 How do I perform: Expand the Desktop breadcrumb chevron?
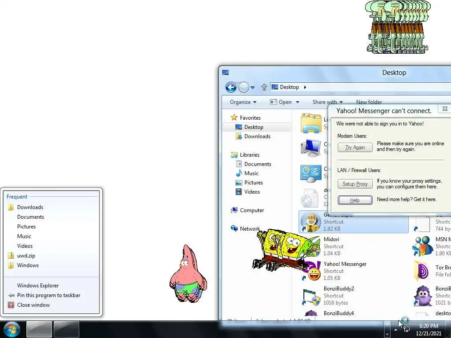click(x=305, y=87)
